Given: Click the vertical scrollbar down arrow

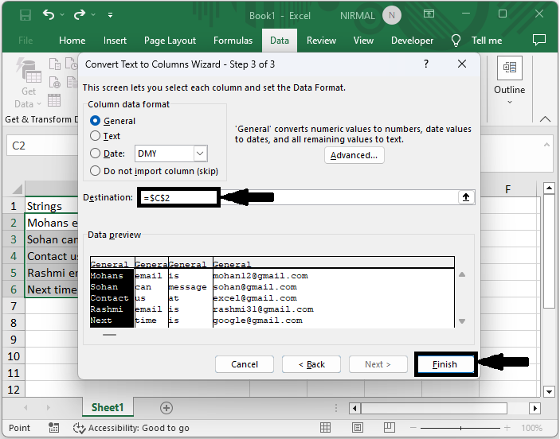Looking at the screenshot, I should point(549,391).
